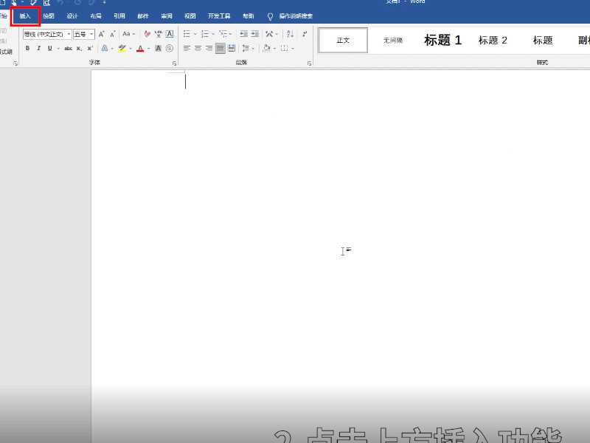Apply text highlight color
The height and width of the screenshot is (443, 590).
pos(122,48)
